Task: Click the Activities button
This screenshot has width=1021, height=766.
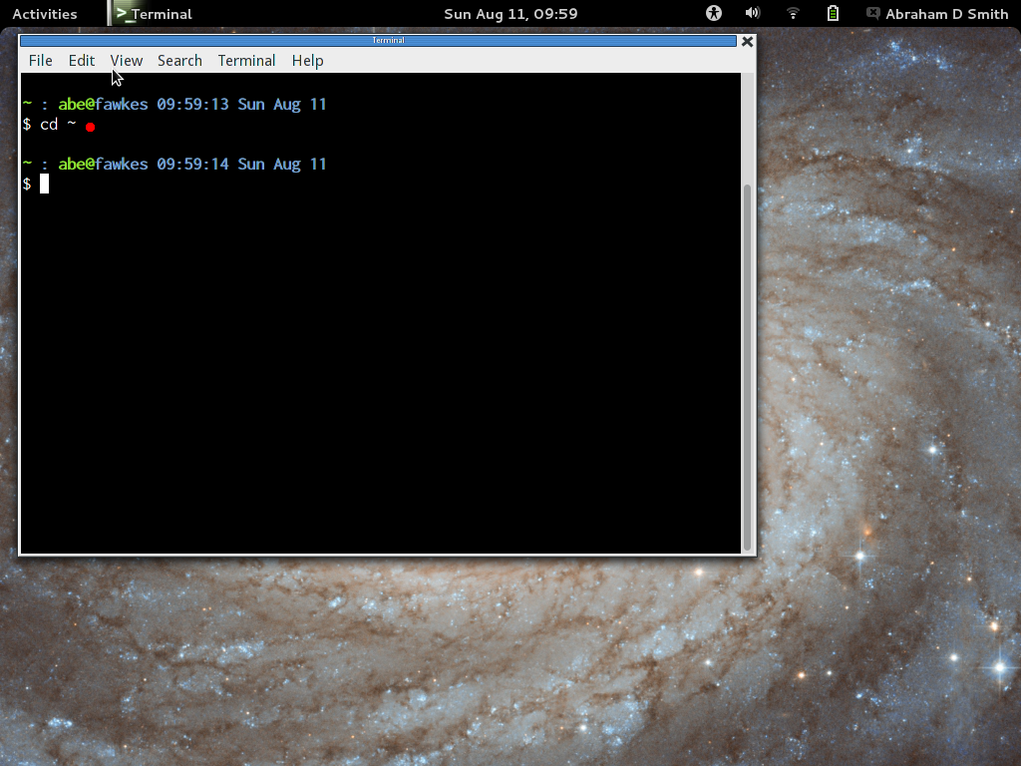Action: (44, 14)
